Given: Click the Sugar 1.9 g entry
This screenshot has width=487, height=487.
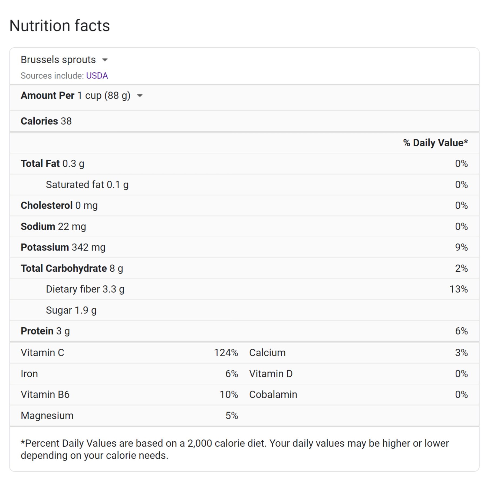Looking at the screenshot, I should (71, 310).
